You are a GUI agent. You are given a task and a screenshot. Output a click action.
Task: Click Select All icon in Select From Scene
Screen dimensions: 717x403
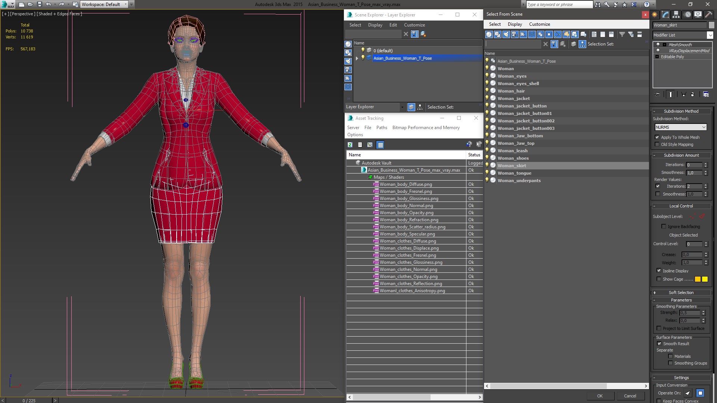tap(594, 34)
